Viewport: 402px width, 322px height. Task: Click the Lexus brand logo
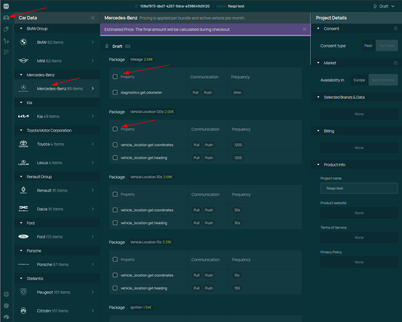click(x=23, y=162)
